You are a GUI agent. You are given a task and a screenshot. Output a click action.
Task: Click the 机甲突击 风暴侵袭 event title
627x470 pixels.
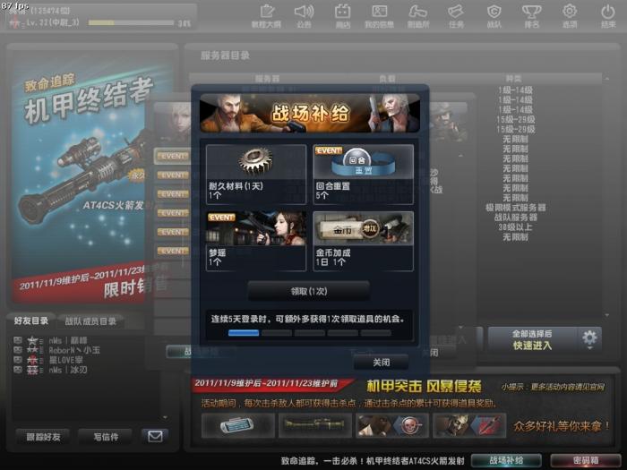click(425, 386)
